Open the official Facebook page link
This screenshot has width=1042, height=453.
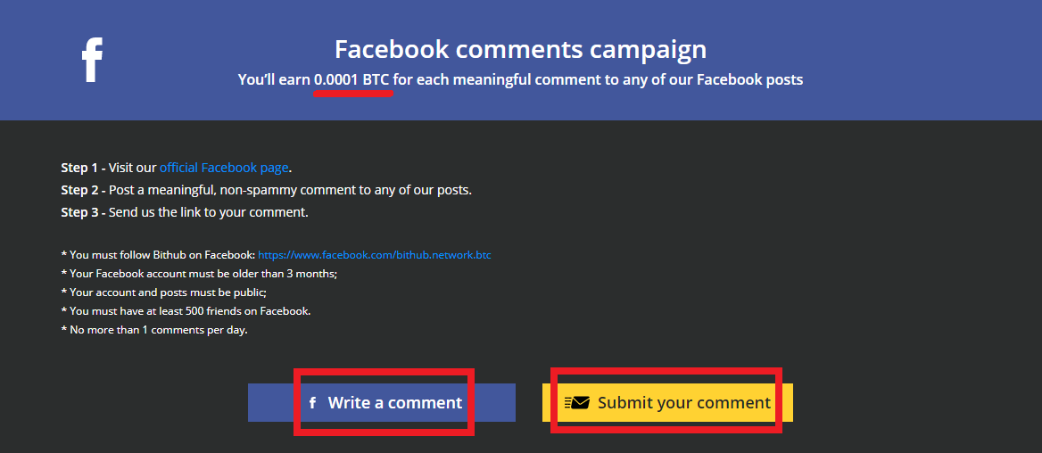224,168
